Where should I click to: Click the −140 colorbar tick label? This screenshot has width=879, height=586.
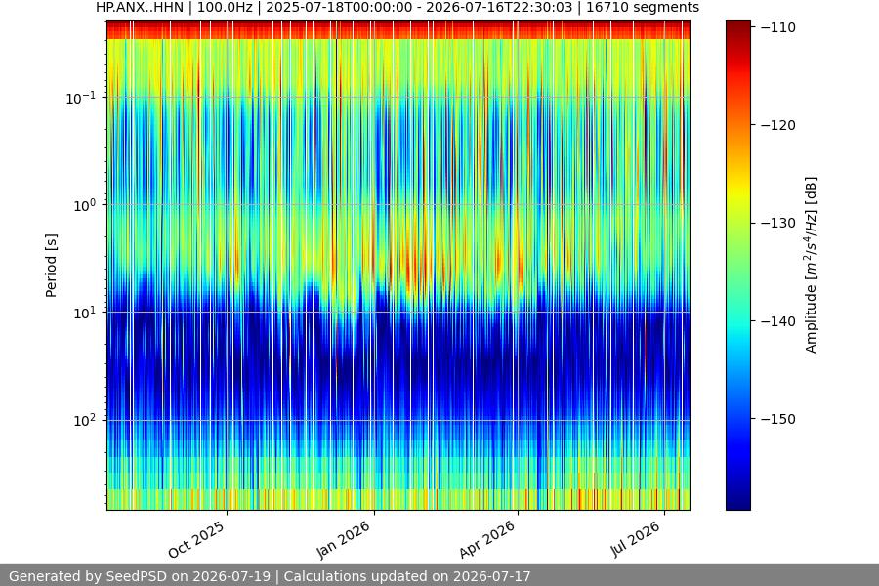778,321
